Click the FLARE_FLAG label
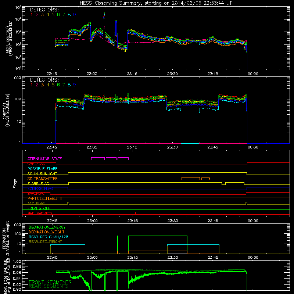Viewport: 294px width, 294px height. (x=38, y=183)
